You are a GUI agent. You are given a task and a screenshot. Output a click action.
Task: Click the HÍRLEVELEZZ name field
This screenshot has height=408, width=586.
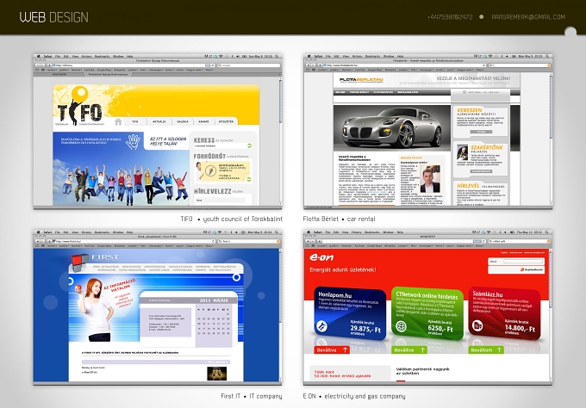pyautogui.click(x=221, y=200)
